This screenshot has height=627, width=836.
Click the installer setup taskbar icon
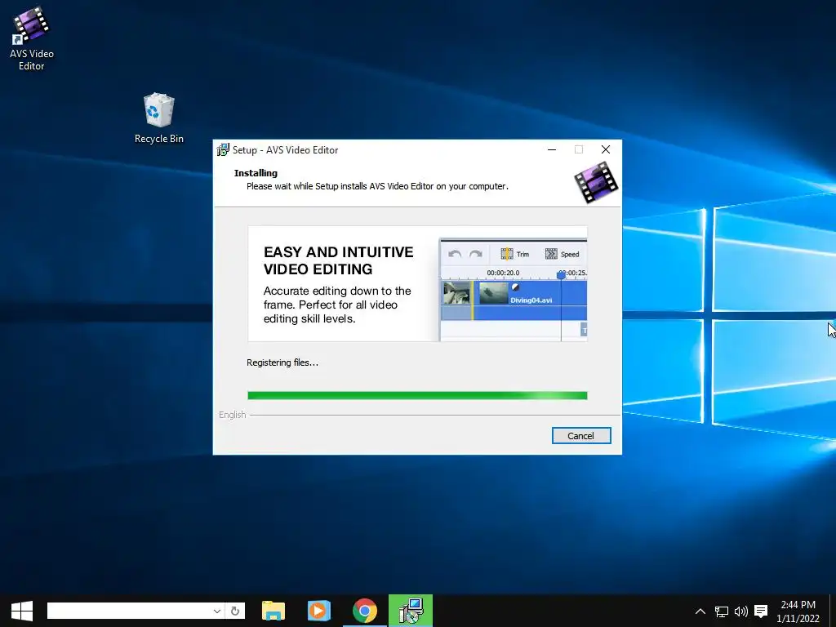(x=411, y=611)
